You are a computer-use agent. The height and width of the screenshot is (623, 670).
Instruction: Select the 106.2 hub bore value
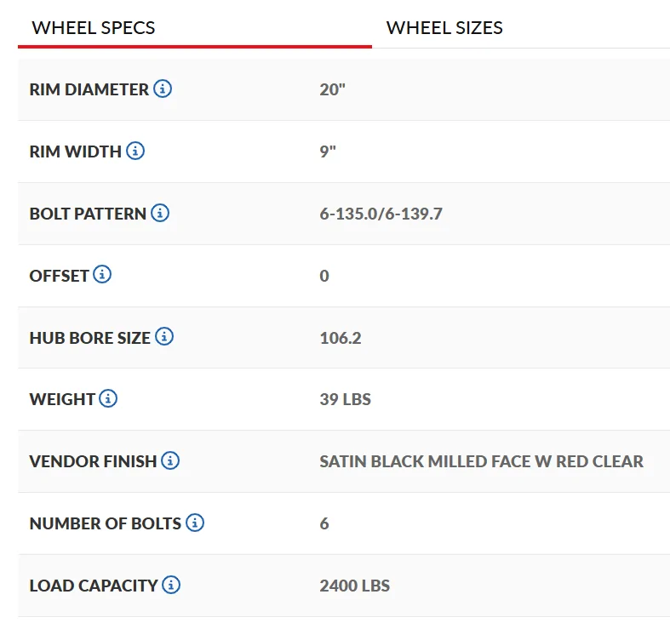[x=341, y=338]
